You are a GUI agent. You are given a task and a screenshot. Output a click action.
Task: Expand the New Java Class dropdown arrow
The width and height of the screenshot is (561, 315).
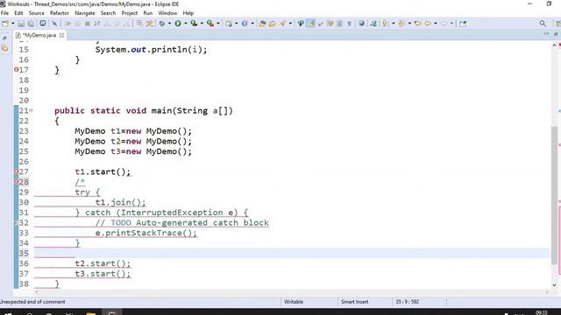tap(252, 24)
